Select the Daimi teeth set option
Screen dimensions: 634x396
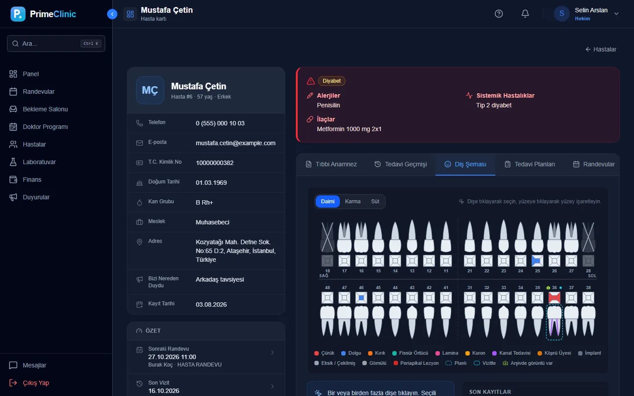328,202
